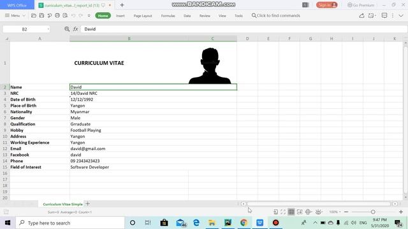Click the Click to find commands search

pyautogui.click(x=276, y=15)
